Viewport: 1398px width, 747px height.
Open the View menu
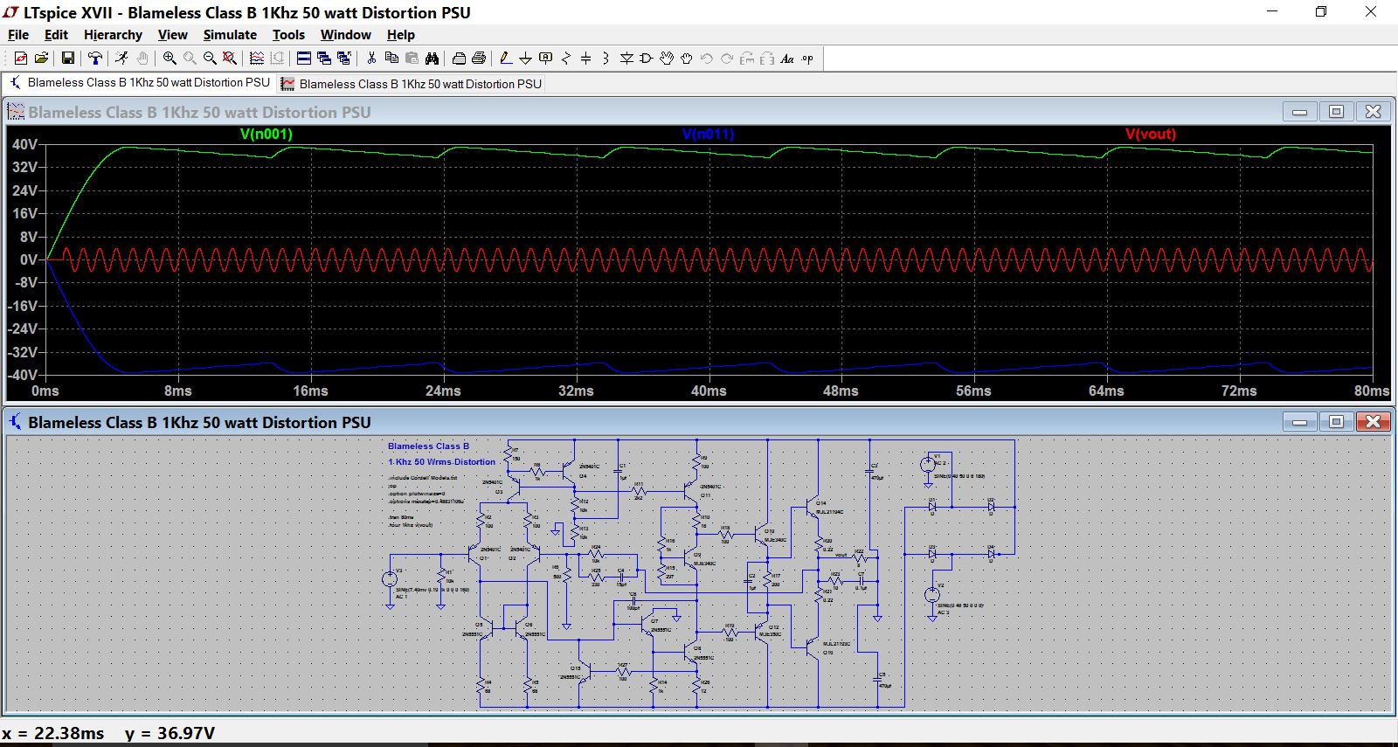coord(172,35)
